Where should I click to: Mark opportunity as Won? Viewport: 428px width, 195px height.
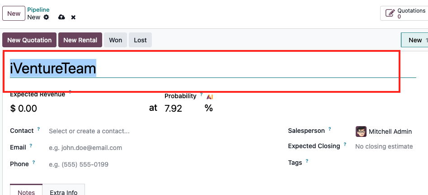(115, 40)
